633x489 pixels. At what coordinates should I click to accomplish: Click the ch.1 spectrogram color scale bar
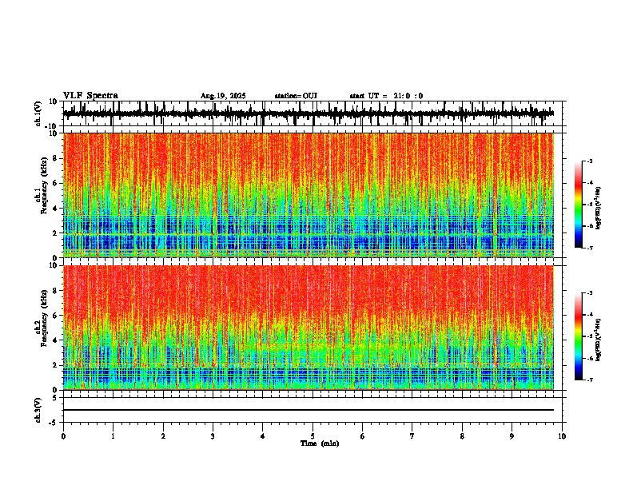tap(579, 205)
